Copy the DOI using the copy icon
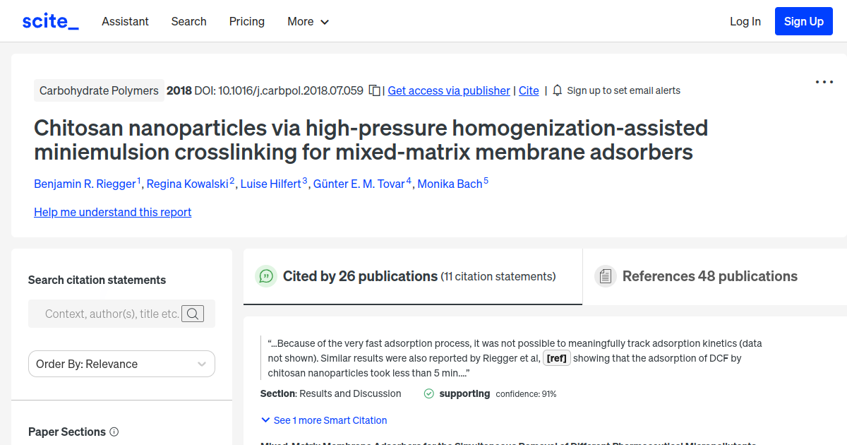 point(375,90)
